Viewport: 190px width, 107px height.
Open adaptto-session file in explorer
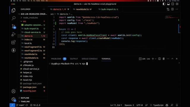coord(33,25)
